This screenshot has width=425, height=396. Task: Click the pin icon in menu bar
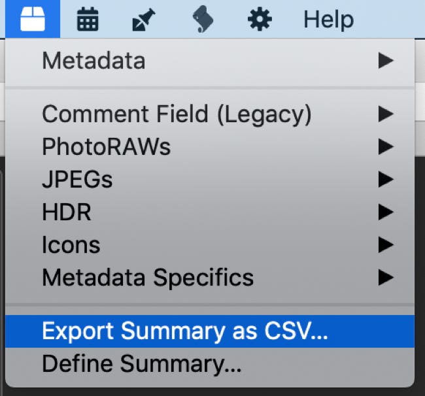click(x=142, y=20)
